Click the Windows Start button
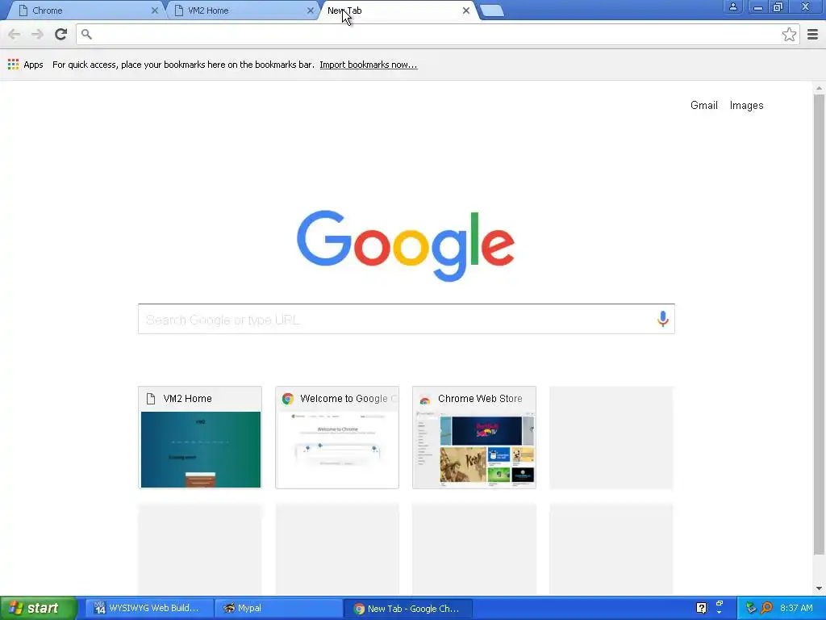 click(x=38, y=608)
